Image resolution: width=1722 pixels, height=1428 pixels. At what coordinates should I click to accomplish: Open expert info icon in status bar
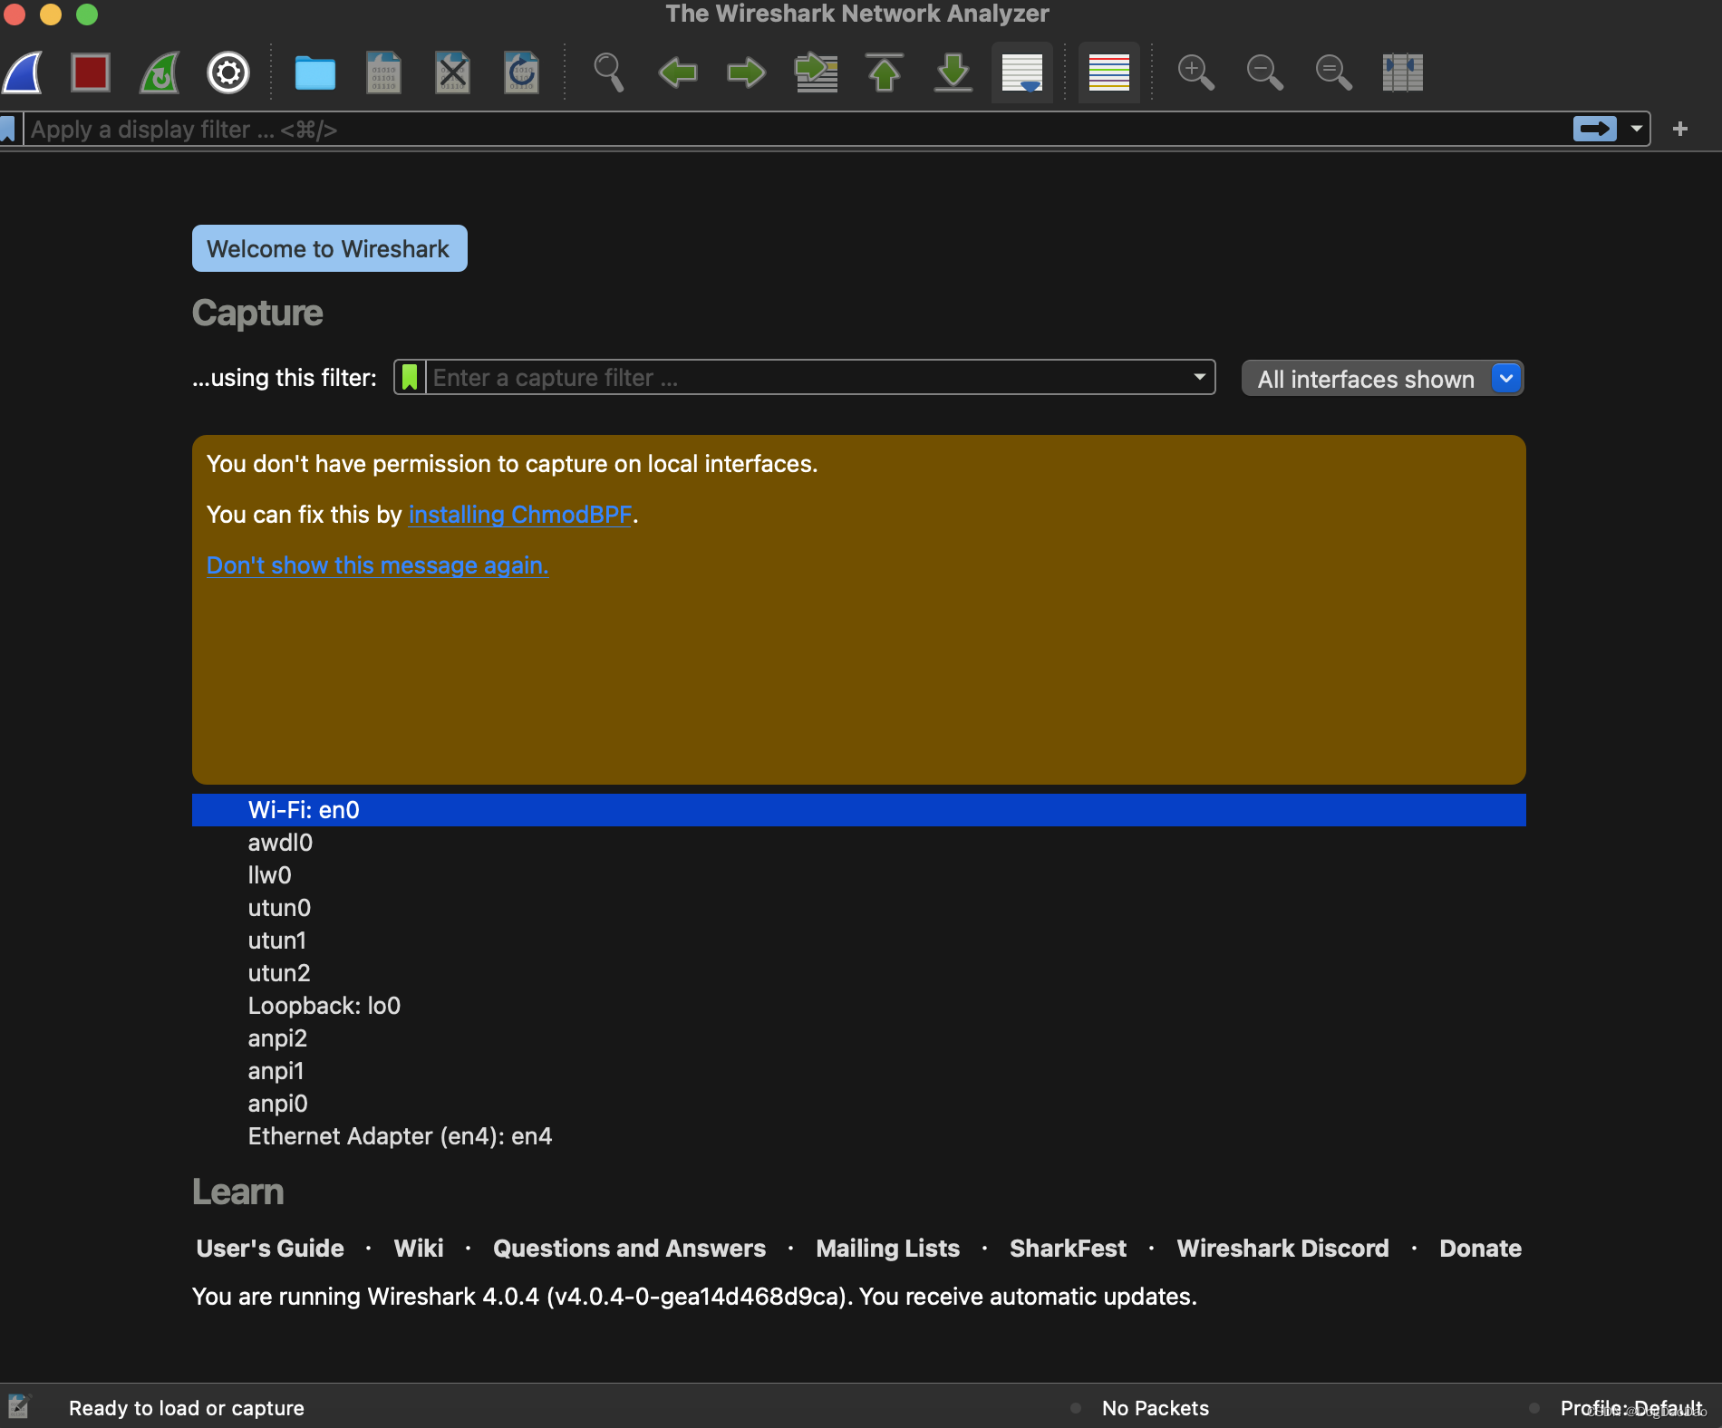click(x=19, y=1407)
